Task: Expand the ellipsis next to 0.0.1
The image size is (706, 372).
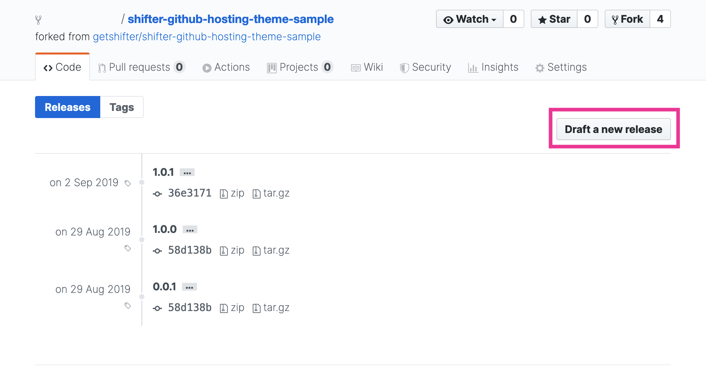Action: 189,287
